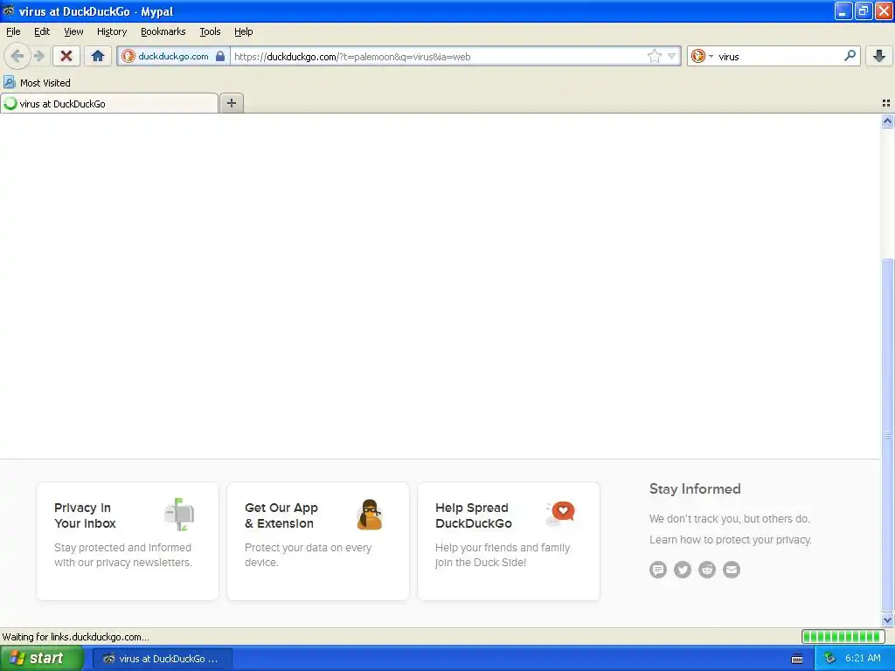Open the Edit menu
The height and width of the screenshot is (671, 895).
(x=42, y=31)
